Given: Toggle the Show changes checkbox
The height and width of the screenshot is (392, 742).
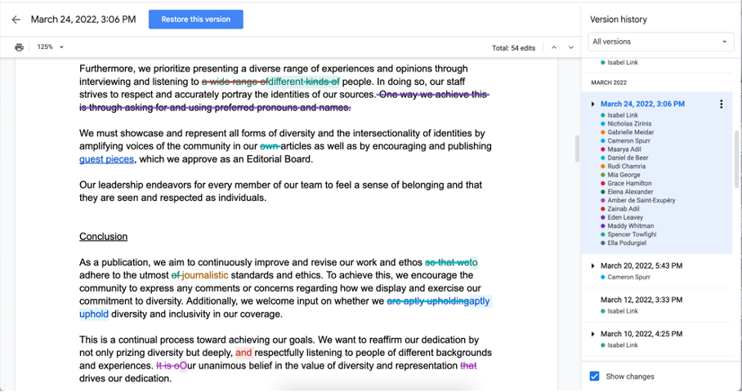Looking at the screenshot, I should 594,376.
